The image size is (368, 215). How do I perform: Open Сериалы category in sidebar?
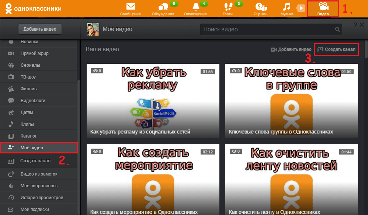30,65
